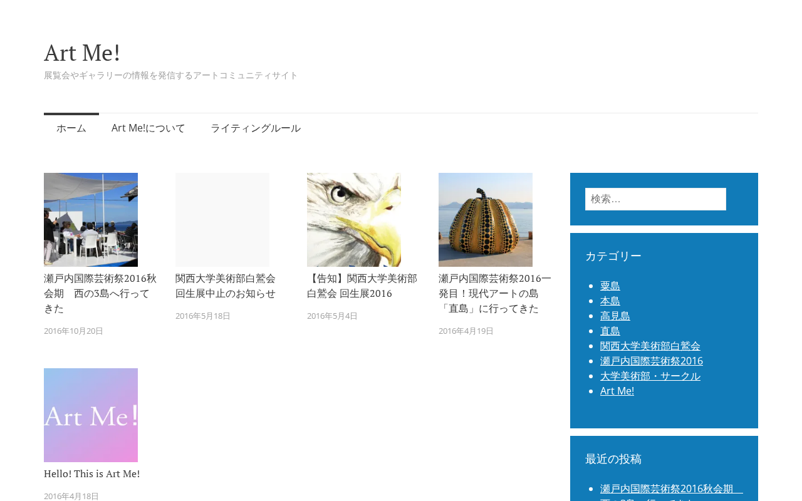Screen dimensions: 802x501
Task: Open the yellow pumpkin sculpture thumbnail
Action: [x=486, y=220]
